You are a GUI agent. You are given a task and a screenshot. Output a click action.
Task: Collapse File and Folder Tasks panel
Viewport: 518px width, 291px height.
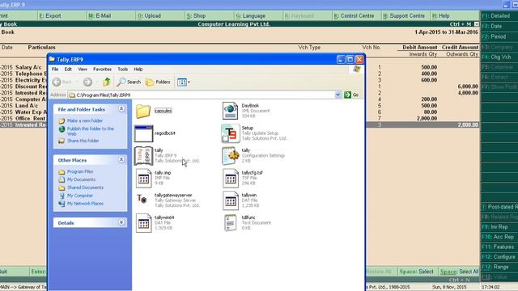click(x=121, y=108)
